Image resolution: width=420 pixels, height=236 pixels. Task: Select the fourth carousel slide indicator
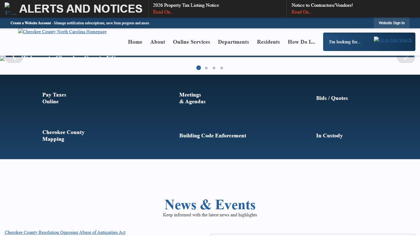pos(222,68)
